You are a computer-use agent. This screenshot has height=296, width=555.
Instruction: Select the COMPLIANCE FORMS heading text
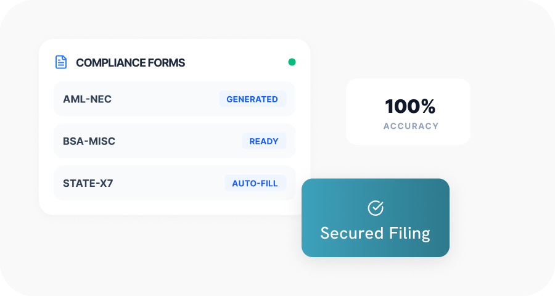130,63
